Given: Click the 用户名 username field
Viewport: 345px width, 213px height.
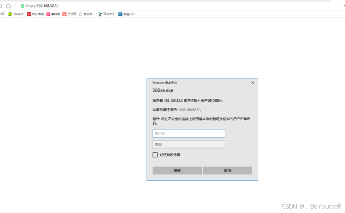Looking at the screenshot, I should 189,134.
